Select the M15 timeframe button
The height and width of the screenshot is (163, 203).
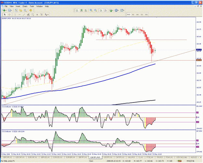click(x=129, y=15)
